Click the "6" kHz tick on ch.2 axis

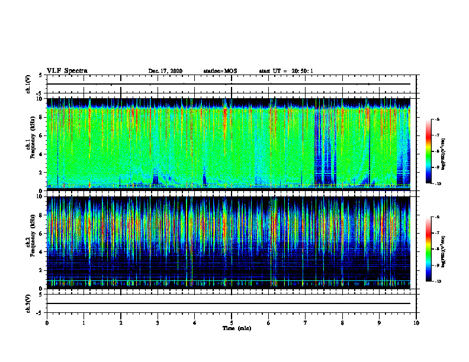click(41, 234)
